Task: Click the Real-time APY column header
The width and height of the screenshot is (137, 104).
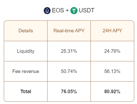Action: point(69,31)
